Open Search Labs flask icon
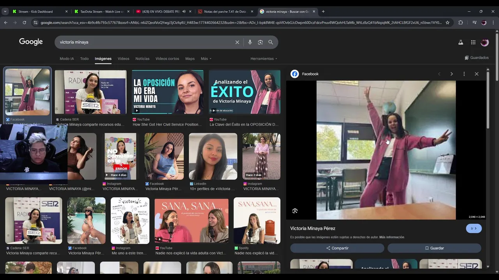The width and height of the screenshot is (499, 280). (x=461, y=42)
